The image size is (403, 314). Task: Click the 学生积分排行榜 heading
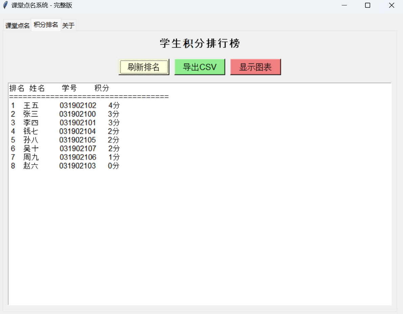(200, 44)
